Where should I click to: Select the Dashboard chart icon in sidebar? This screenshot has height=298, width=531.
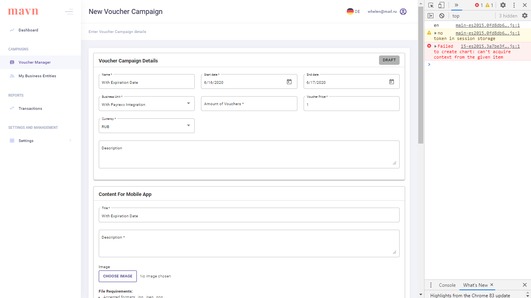[x=11, y=30]
